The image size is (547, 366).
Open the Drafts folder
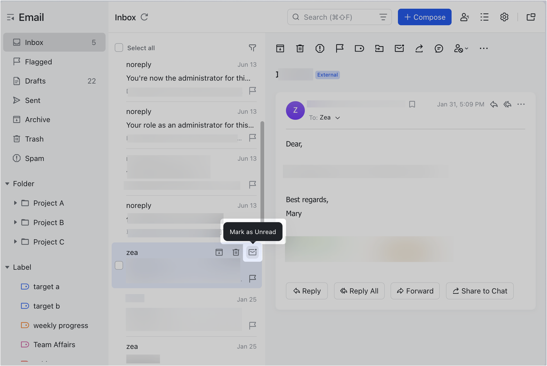pyautogui.click(x=35, y=81)
